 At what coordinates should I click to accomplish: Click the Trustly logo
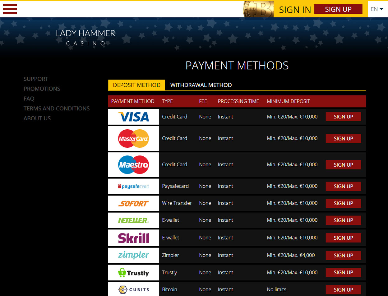133,273
